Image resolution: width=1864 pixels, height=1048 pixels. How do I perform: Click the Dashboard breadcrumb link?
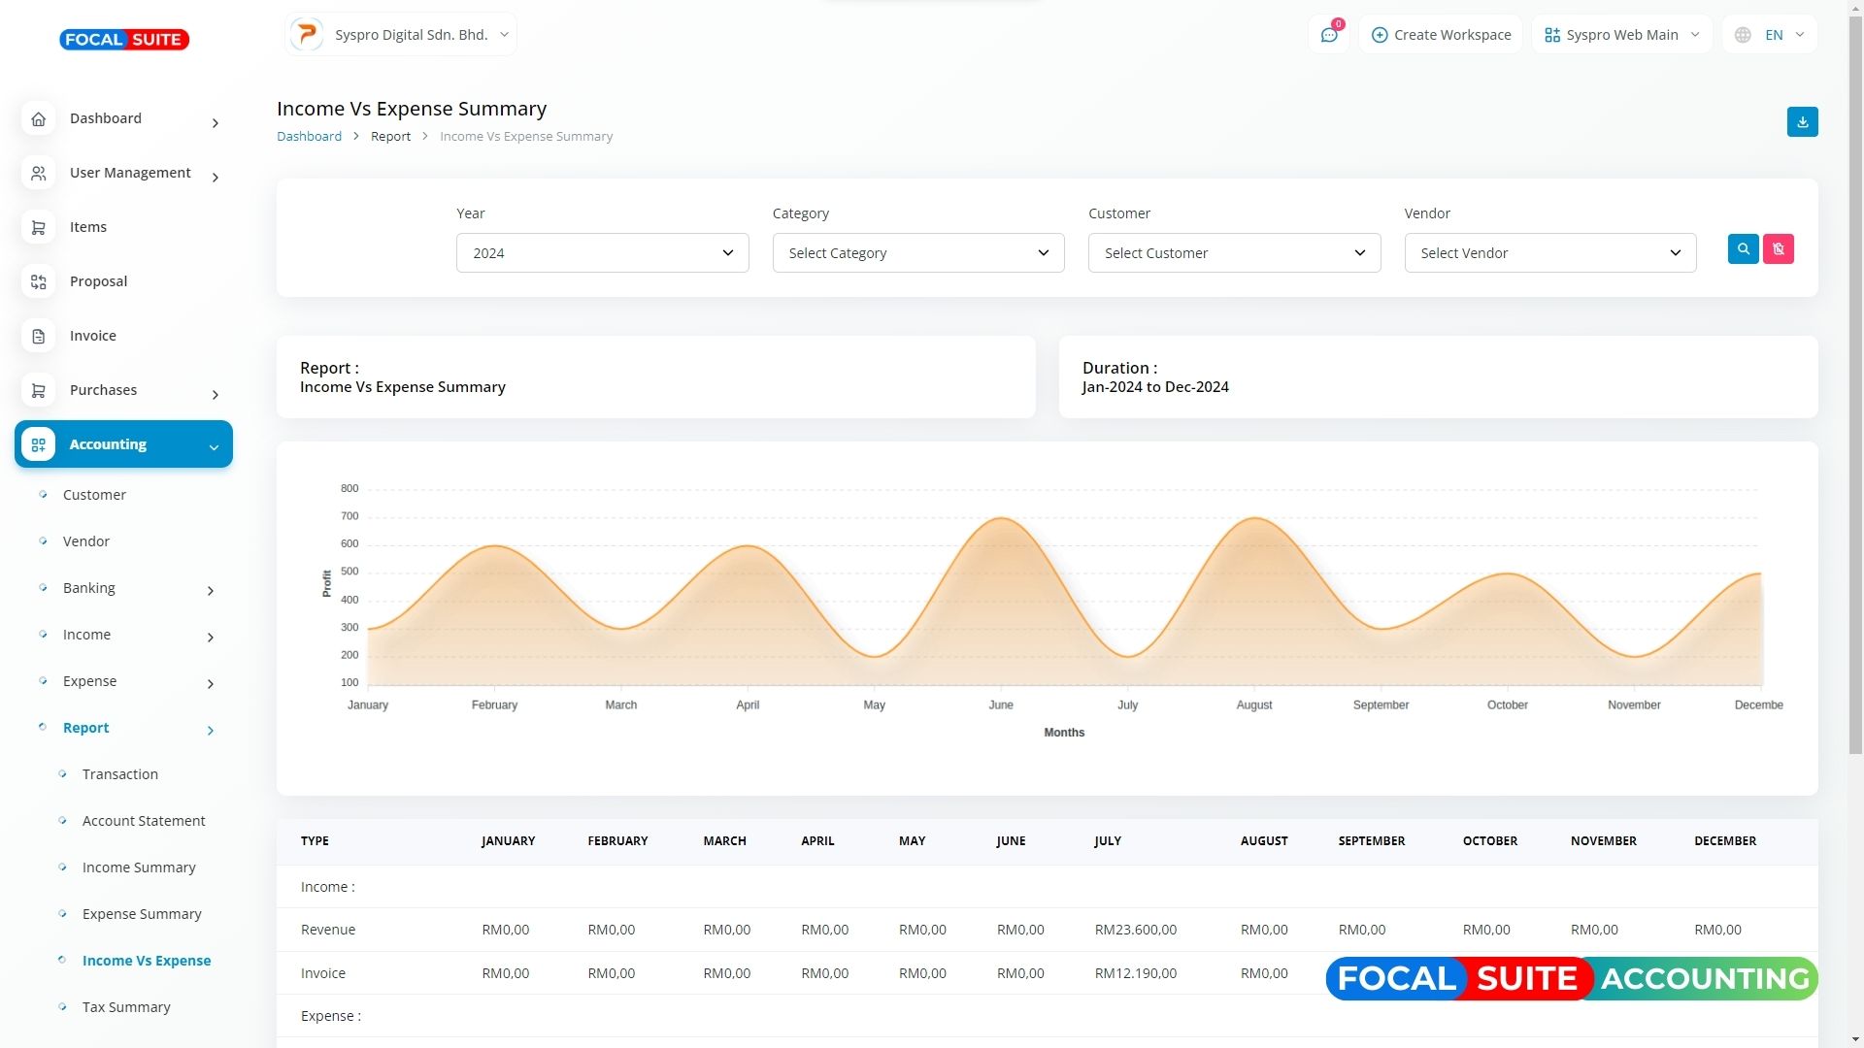click(x=309, y=137)
